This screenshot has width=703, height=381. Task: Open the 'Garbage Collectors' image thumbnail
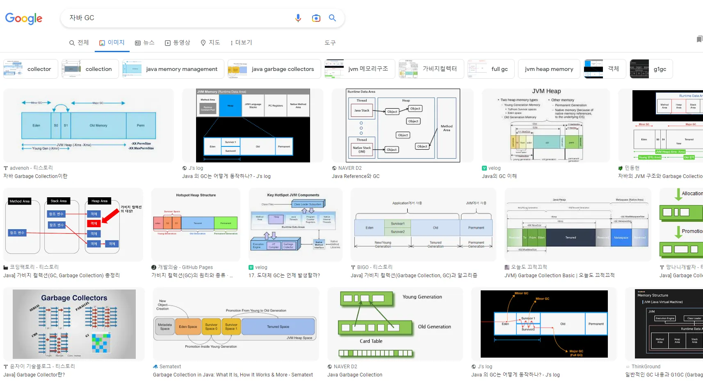(x=74, y=324)
